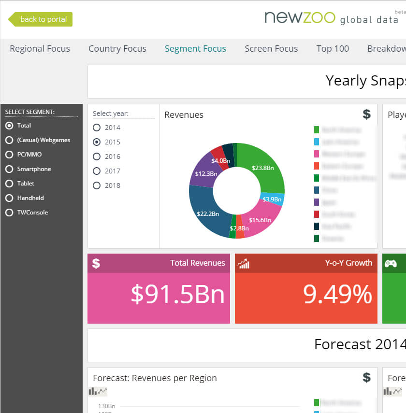This screenshot has width=406, height=413.
Task: Pick the Tablet segment radio
Action: 9,184
